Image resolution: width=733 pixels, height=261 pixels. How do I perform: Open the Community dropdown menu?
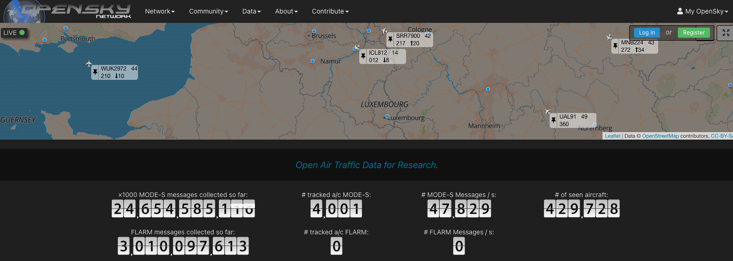[209, 11]
